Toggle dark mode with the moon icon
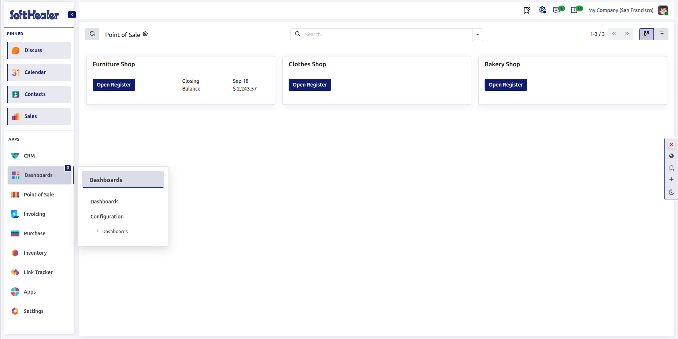 pos(671,192)
